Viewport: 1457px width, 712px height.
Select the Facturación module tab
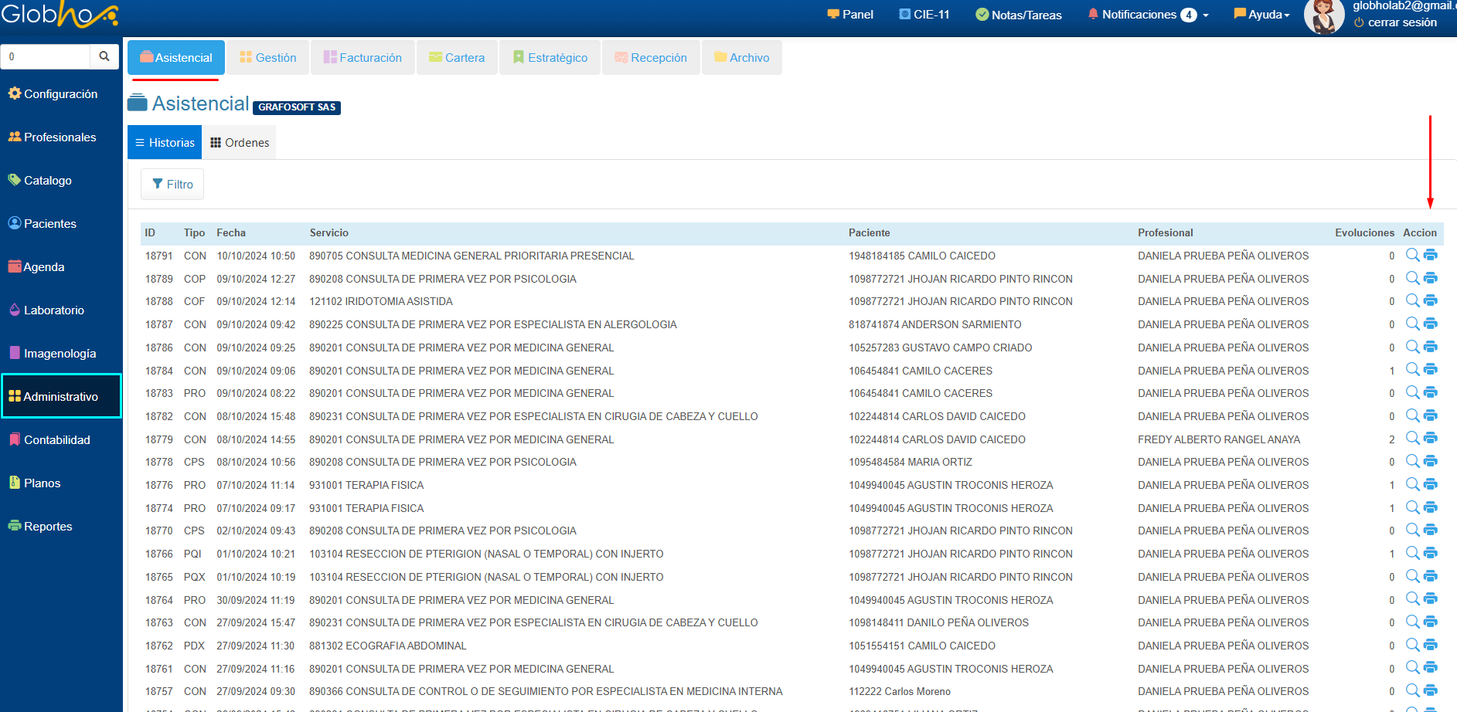tap(363, 58)
